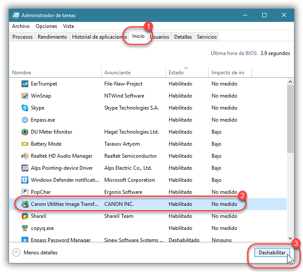303x272 pixels.
Task: Select the EarTrumpet row name
Action: tap(44, 84)
